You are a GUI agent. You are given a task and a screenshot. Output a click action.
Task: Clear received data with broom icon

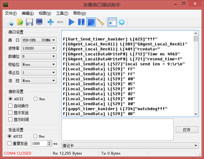(x=101, y=22)
